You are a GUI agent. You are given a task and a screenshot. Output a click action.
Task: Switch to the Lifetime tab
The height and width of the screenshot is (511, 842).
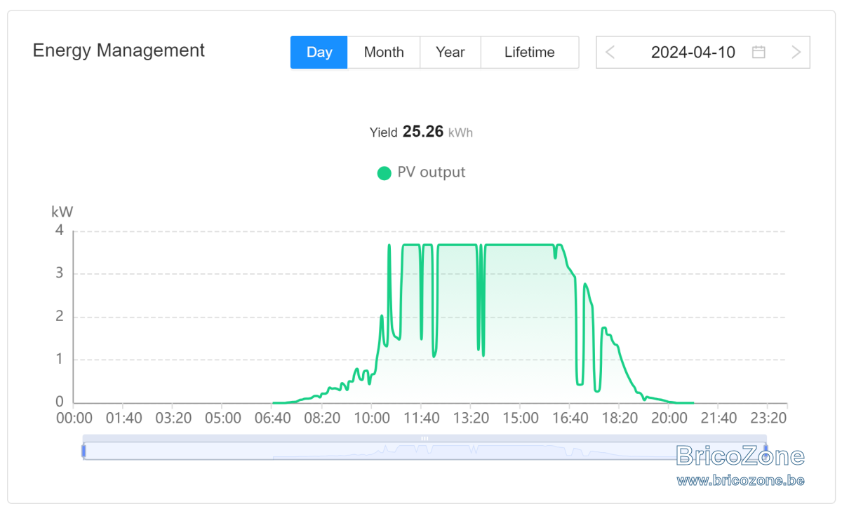pyautogui.click(x=530, y=53)
